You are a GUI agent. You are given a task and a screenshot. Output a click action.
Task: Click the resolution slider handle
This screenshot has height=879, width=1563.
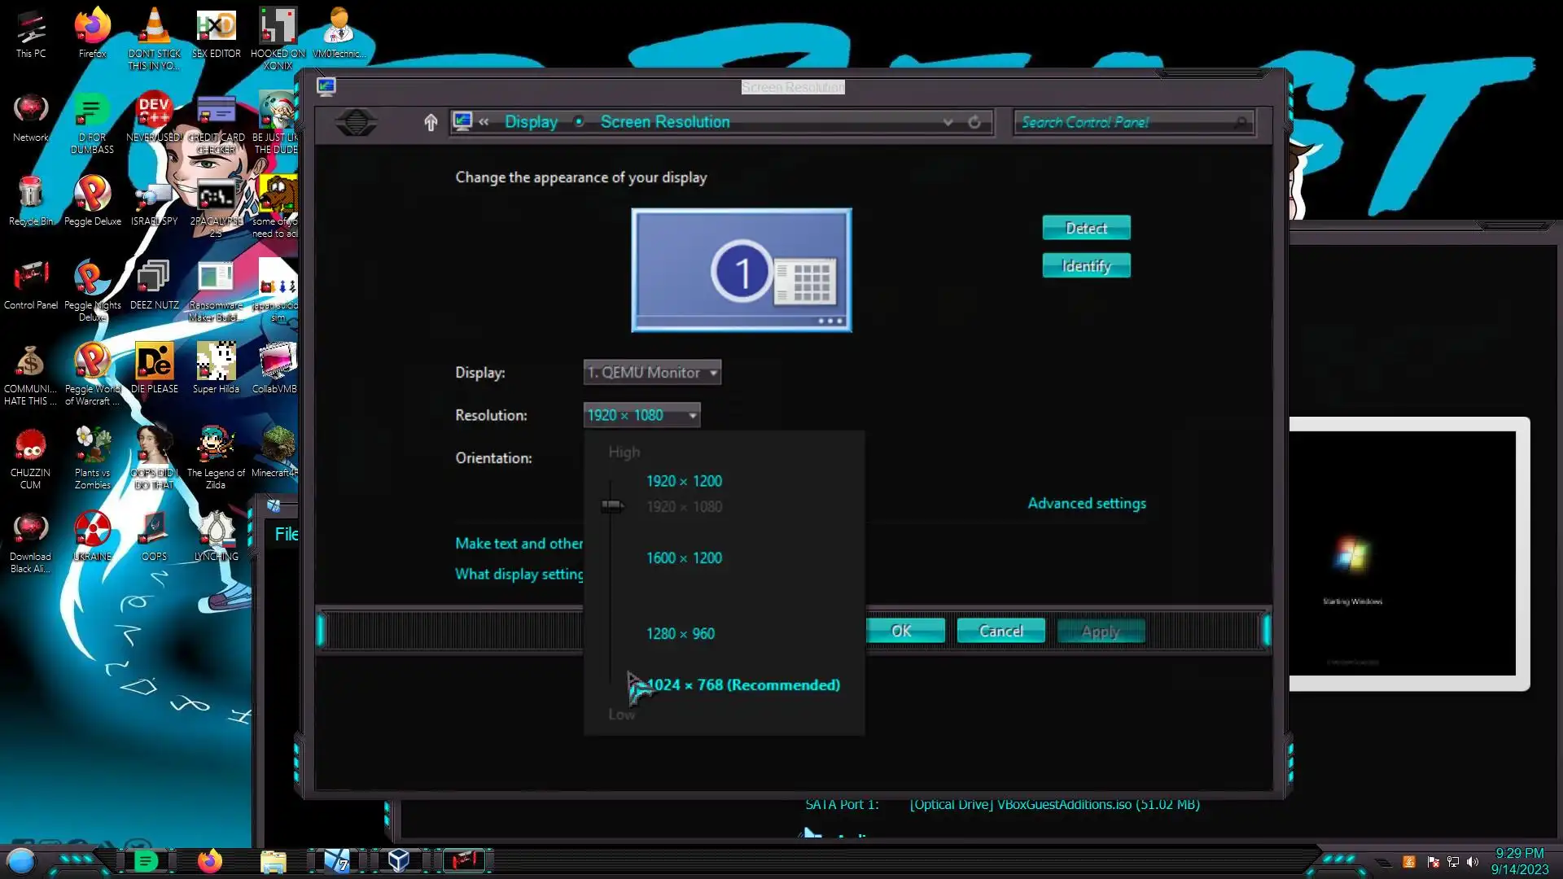(611, 506)
